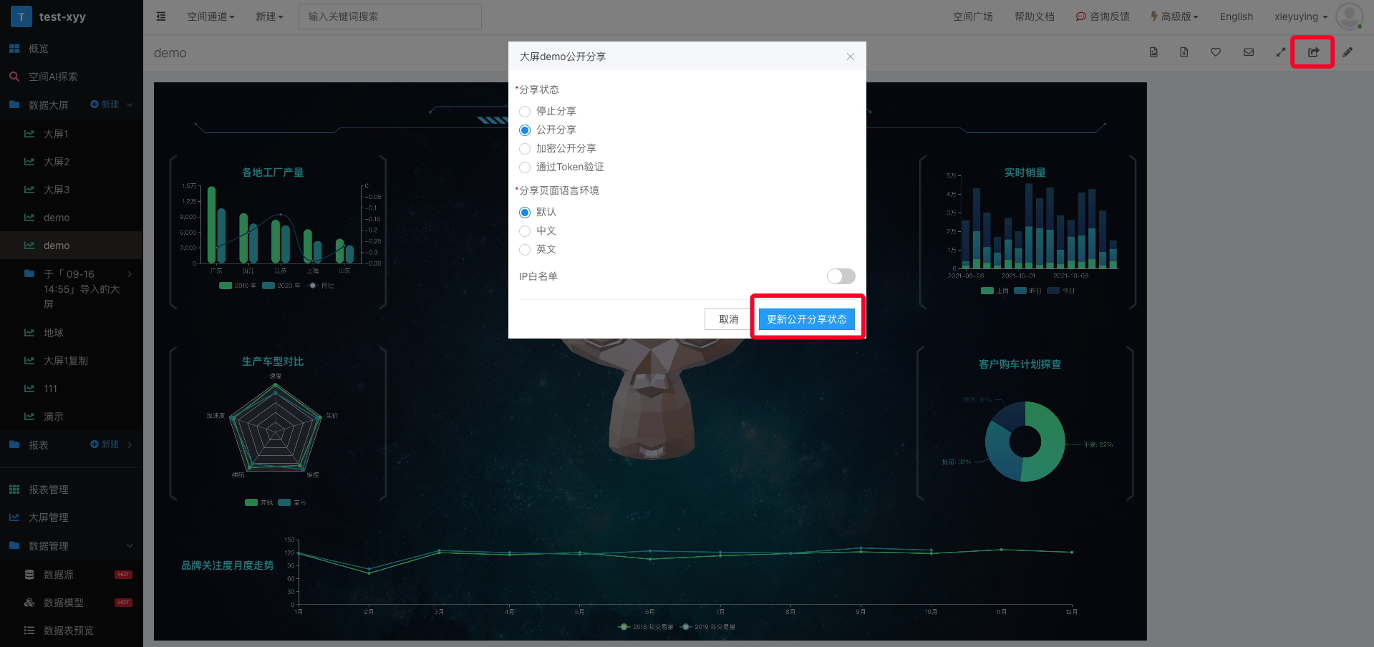Toggle the IP白名单 switch
Image resolution: width=1374 pixels, height=647 pixels.
pos(841,276)
